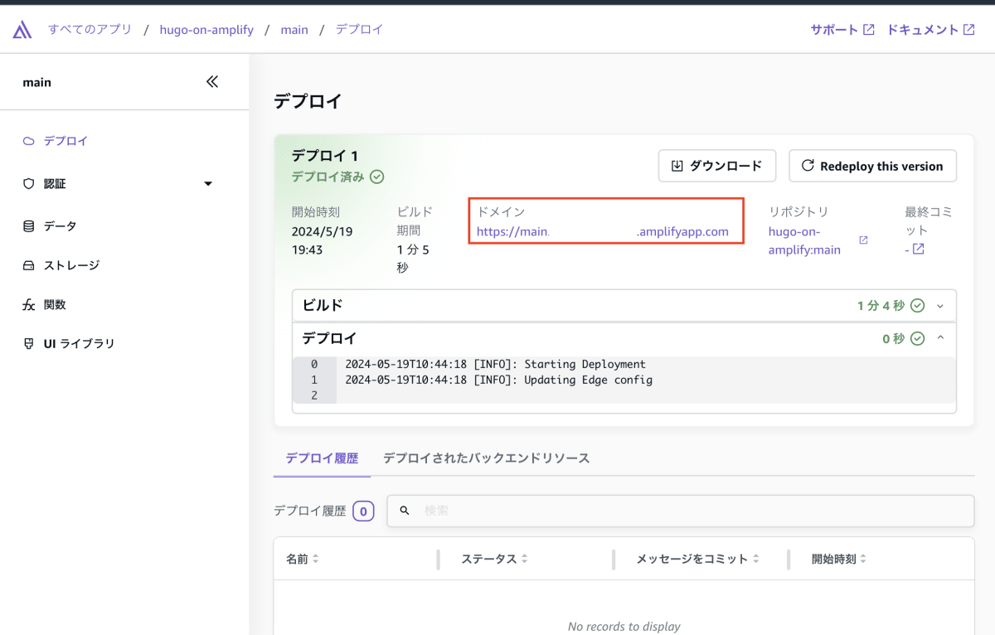Screen dimensions: 995x635
Task: Click the magnifying glass in the search box
Action: (x=405, y=511)
